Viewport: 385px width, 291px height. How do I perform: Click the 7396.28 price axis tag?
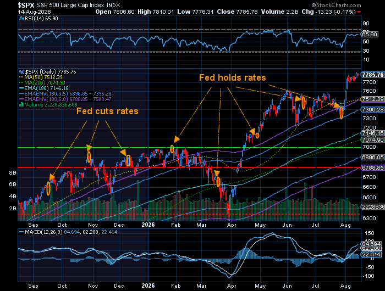(x=373, y=109)
